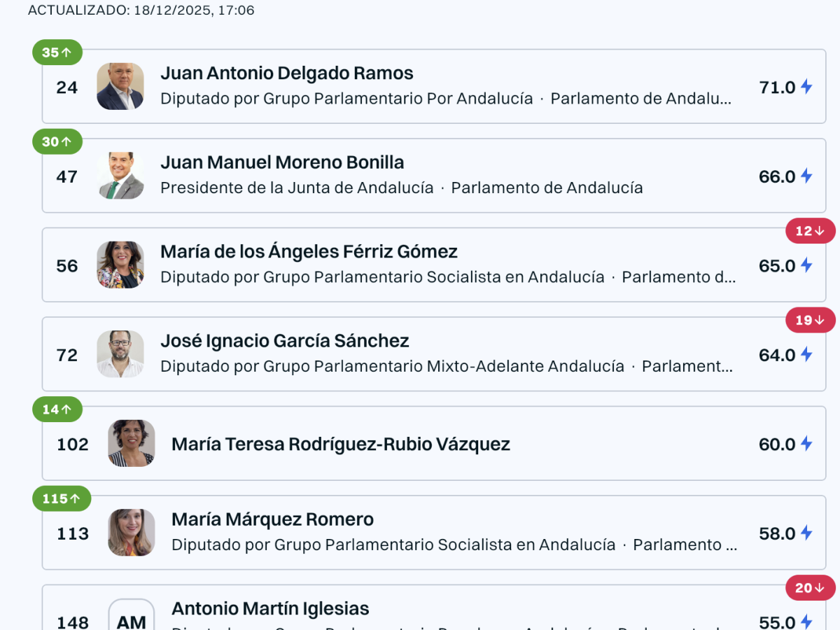The height and width of the screenshot is (630, 840).
Task: Click the green 14 up-arrow rank badge
Action: [x=57, y=409]
